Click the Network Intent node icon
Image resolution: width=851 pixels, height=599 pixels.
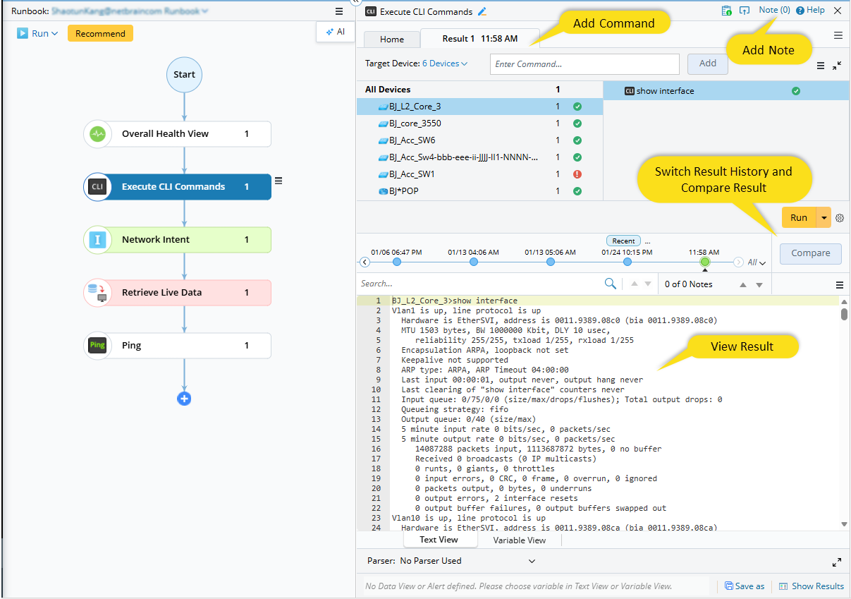(97, 240)
